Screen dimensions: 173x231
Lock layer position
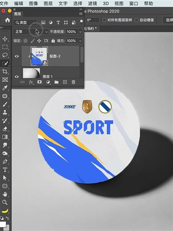point(39,41)
